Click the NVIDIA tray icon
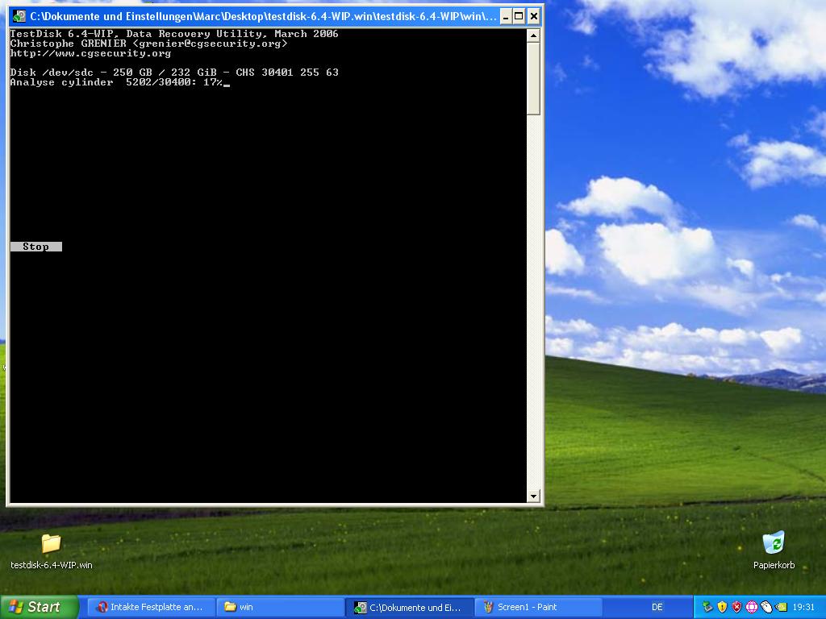Viewport: 826px width, 619px height. coord(781,607)
